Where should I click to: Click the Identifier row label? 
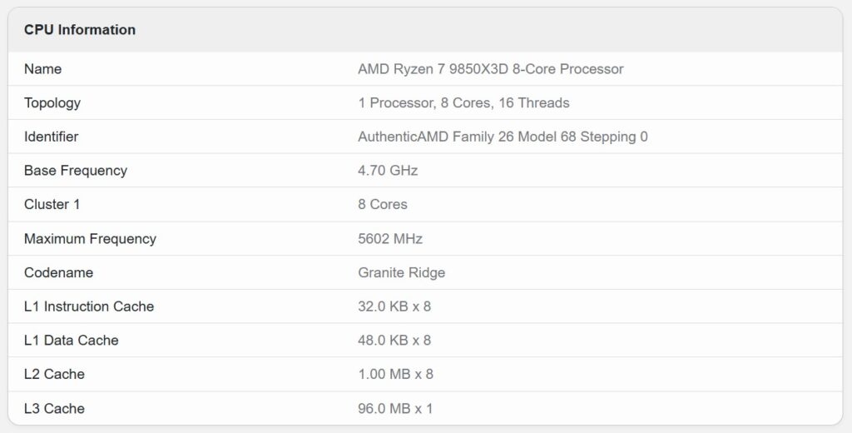(52, 137)
